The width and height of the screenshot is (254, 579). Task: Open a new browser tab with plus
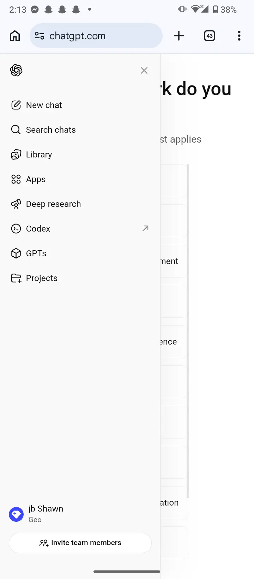179,36
